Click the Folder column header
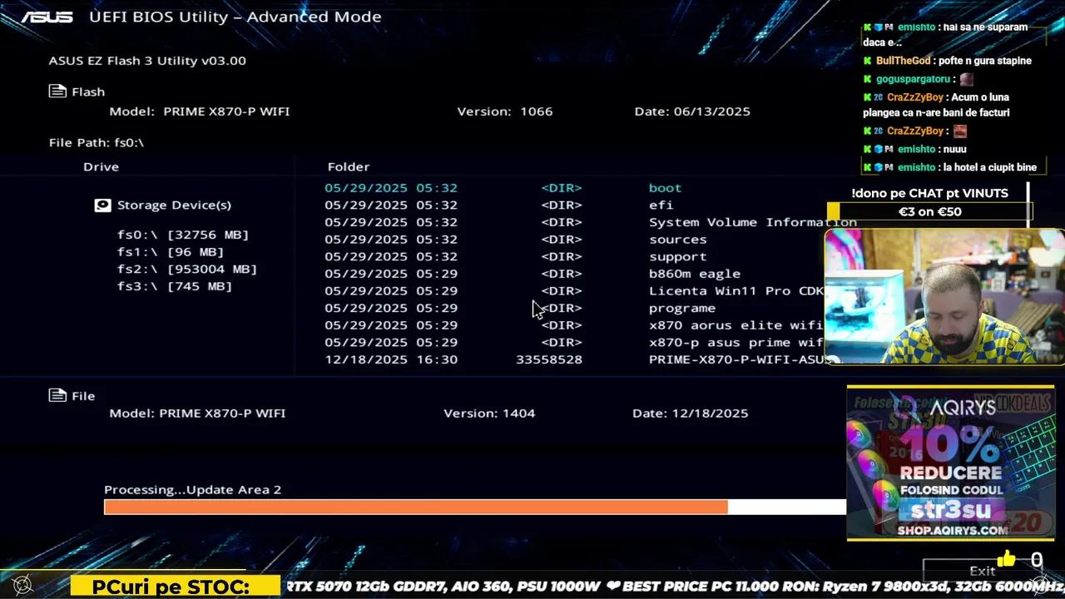 coord(349,166)
